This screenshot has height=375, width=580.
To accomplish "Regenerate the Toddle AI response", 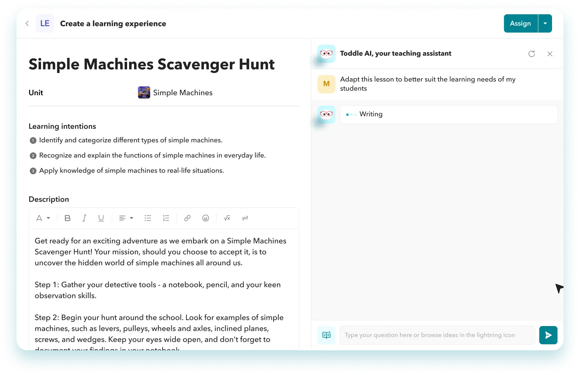I will tap(531, 54).
